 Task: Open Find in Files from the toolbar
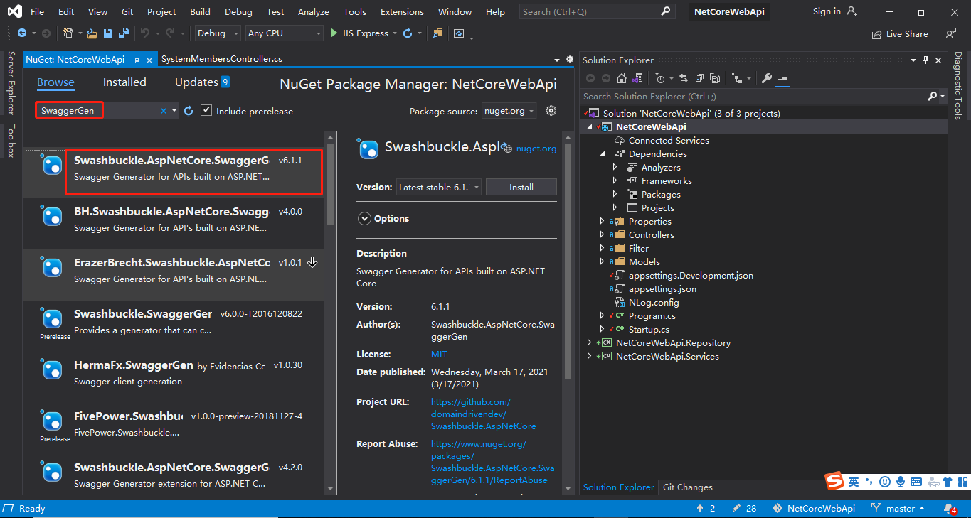tap(437, 33)
